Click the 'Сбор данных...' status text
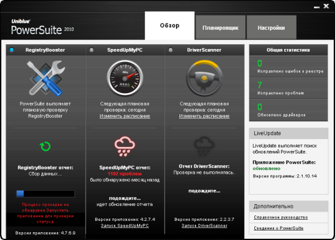Image resolution: width=335 pixels, height=240 pixels. pyautogui.click(x=45, y=174)
